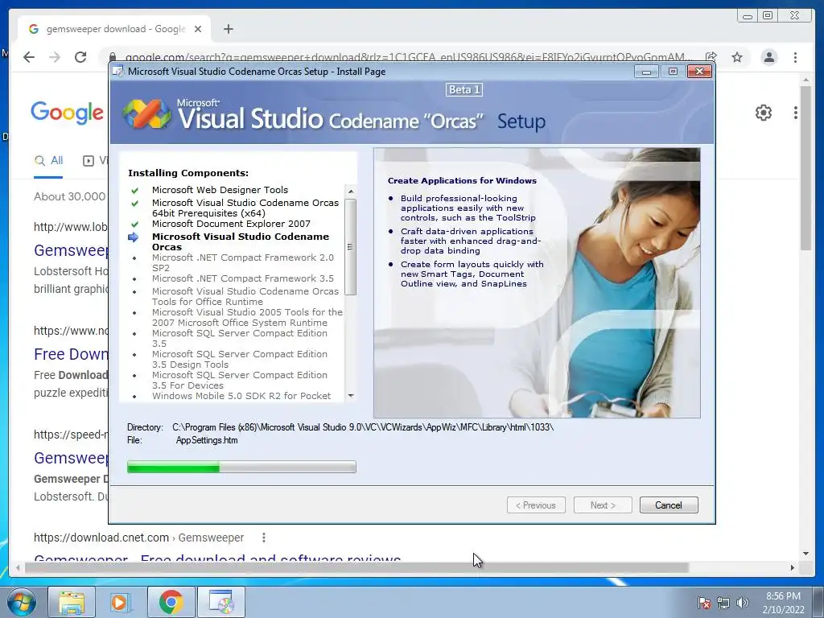This screenshot has height=618, width=824.
Task: Click the Cancel button in setup
Action: [x=669, y=505]
